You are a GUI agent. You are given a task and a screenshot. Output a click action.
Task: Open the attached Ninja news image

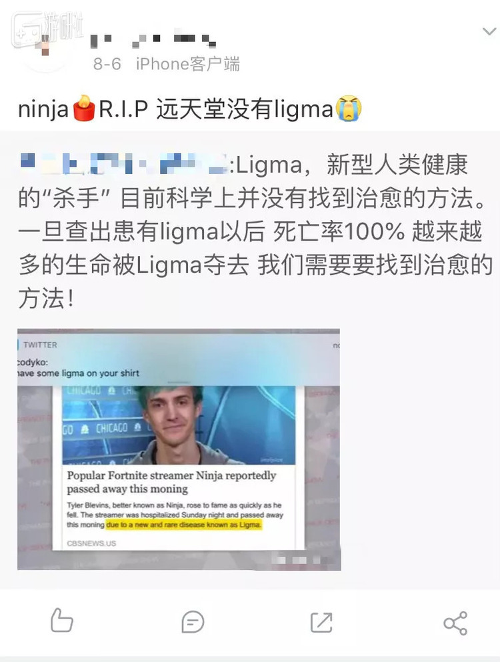[x=179, y=449]
